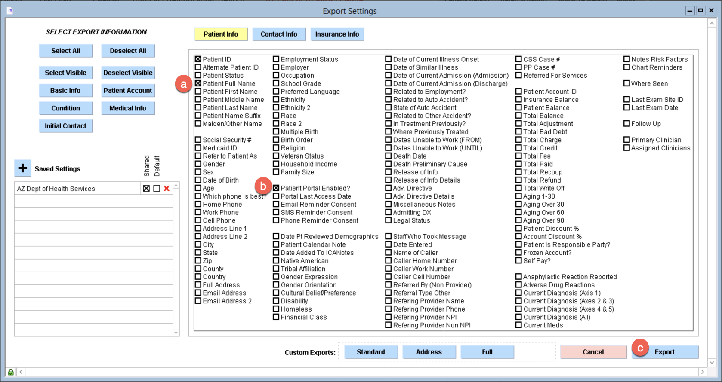Check the Cell Phone checkbox
Image resolution: width=722 pixels, height=382 pixels.
pyautogui.click(x=198, y=220)
